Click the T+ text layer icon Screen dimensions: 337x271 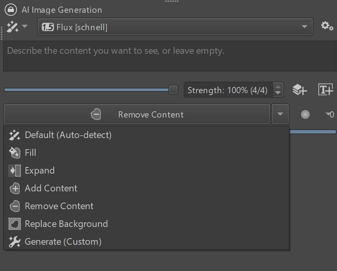pos(325,89)
